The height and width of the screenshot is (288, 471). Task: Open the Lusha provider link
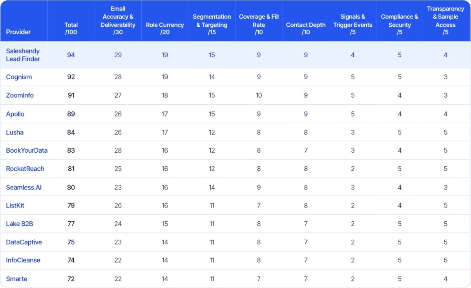15,132
